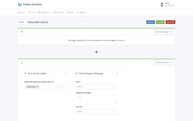
Task: Remove the Lampe salon tag
Action: 38,87
